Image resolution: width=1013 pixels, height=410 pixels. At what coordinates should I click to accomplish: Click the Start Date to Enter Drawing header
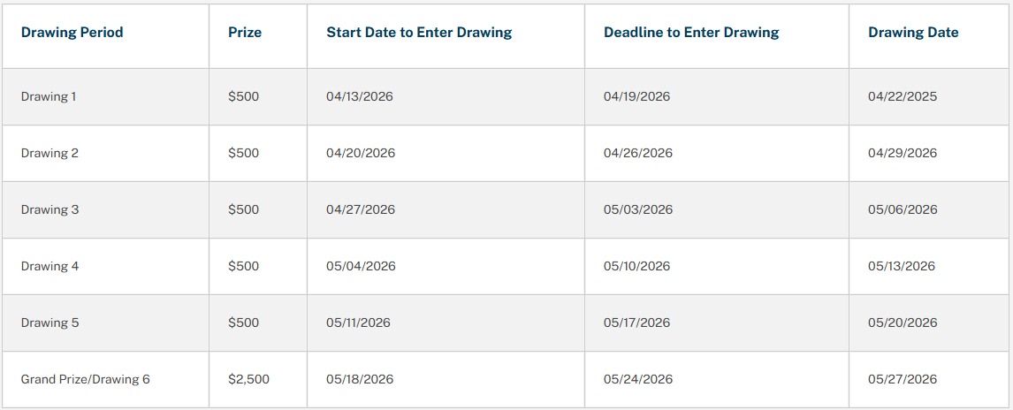419,33
